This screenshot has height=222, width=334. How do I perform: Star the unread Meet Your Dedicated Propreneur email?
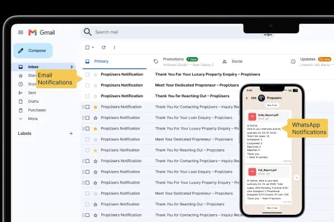95,85
